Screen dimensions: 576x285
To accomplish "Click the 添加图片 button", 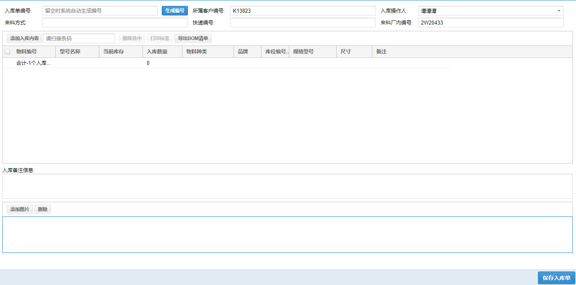I will (20, 209).
